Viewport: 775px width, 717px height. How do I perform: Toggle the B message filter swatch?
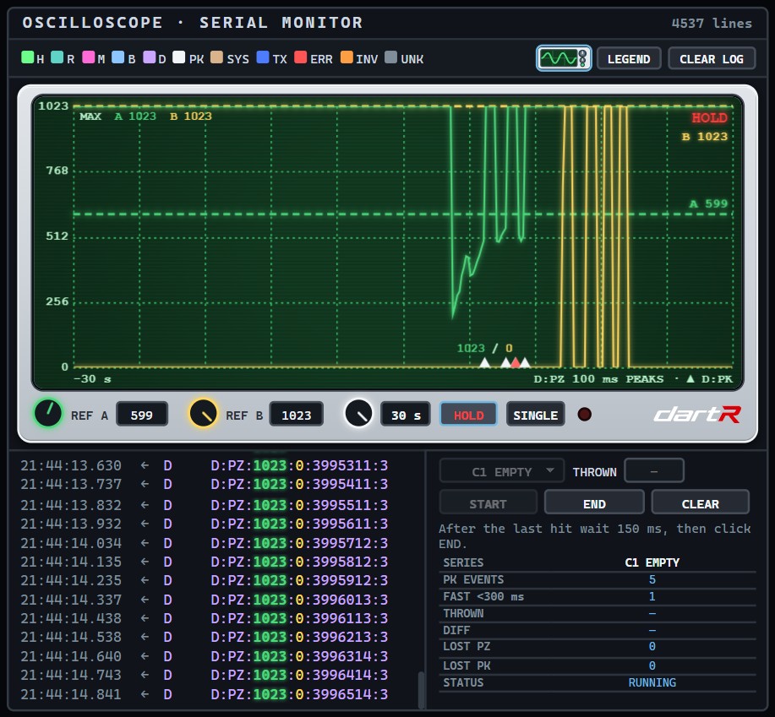click(118, 57)
